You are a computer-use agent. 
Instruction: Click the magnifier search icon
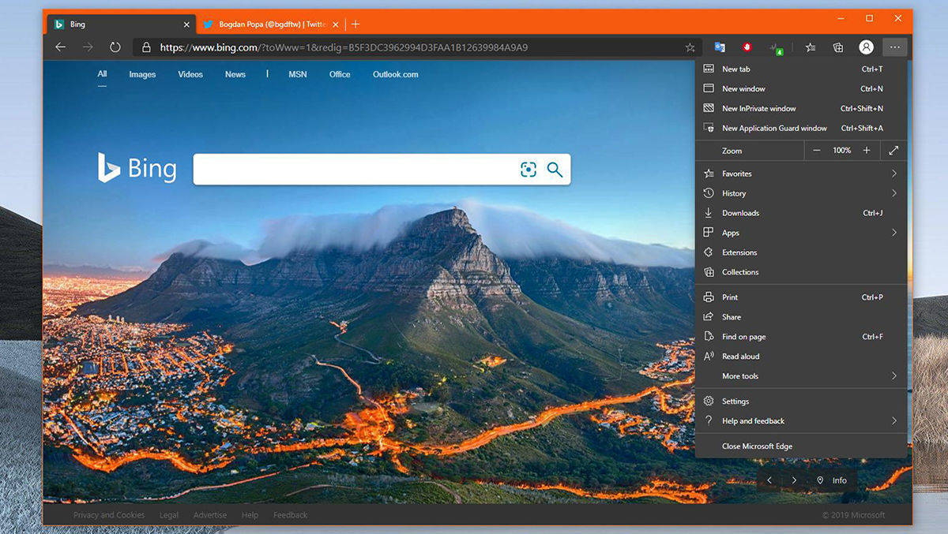pyautogui.click(x=555, y=170)
